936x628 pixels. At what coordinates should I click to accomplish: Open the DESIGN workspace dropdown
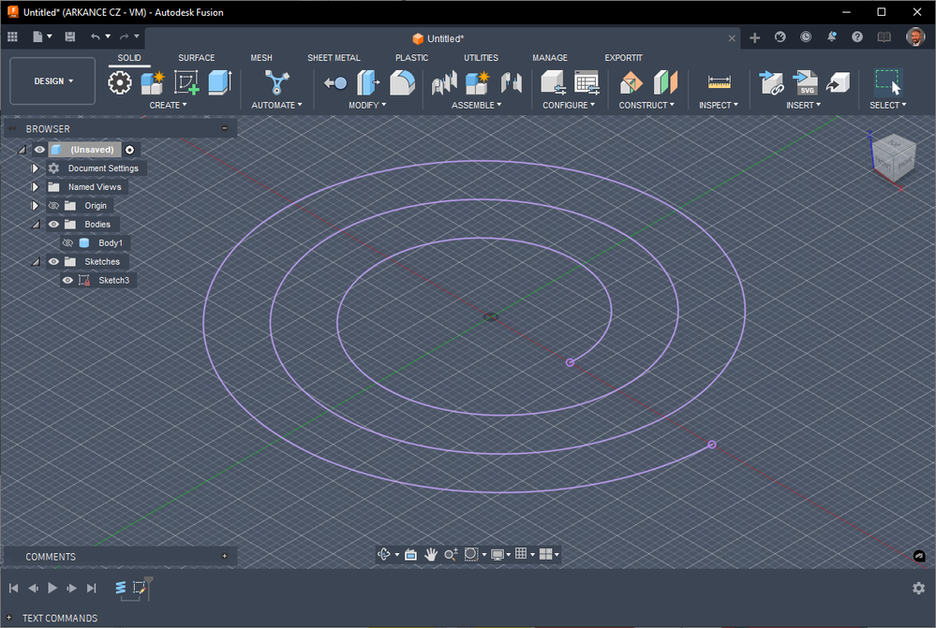[x=52, y=81]
